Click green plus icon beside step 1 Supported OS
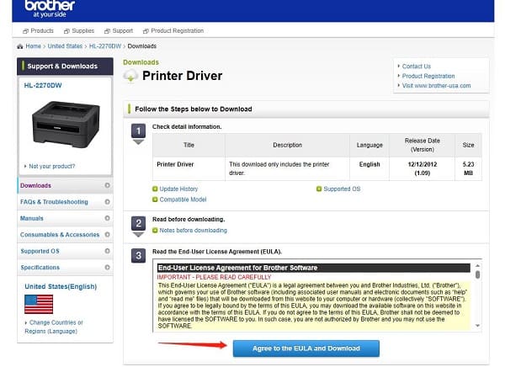Viewport: 505px width, 367px height. click(x=319, y=189)
